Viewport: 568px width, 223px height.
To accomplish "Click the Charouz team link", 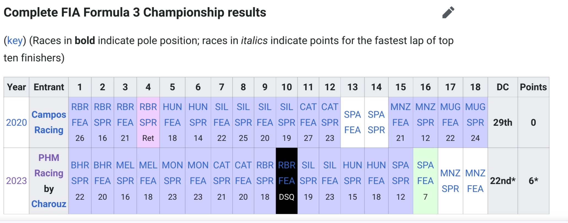I will pyautogui.click(x=49, y=204).
